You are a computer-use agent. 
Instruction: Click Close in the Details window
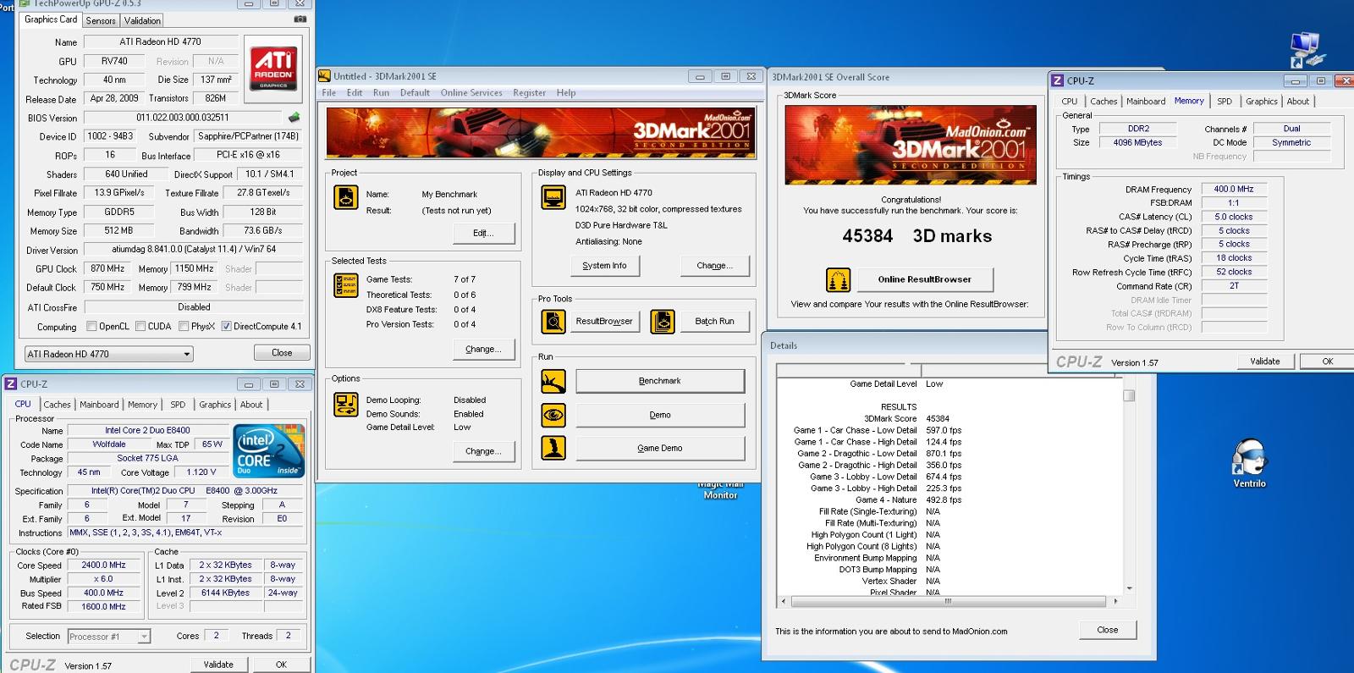tap(1108, 630)
